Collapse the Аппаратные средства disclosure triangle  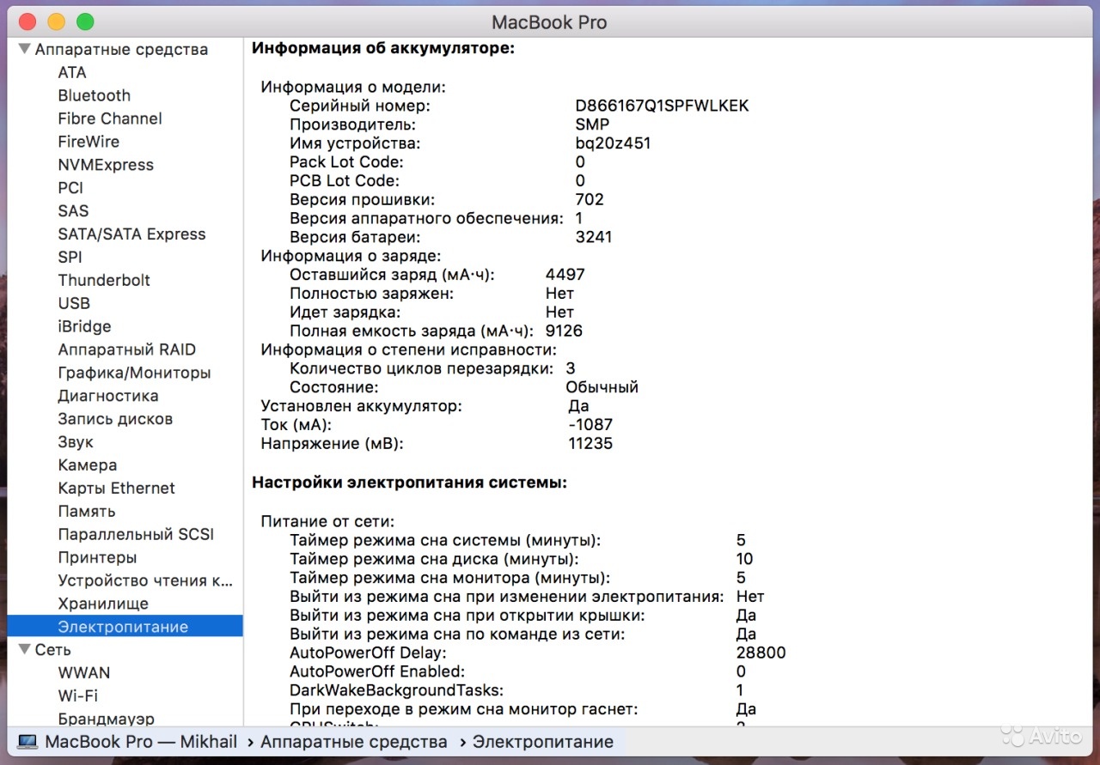tap(25, 49)
